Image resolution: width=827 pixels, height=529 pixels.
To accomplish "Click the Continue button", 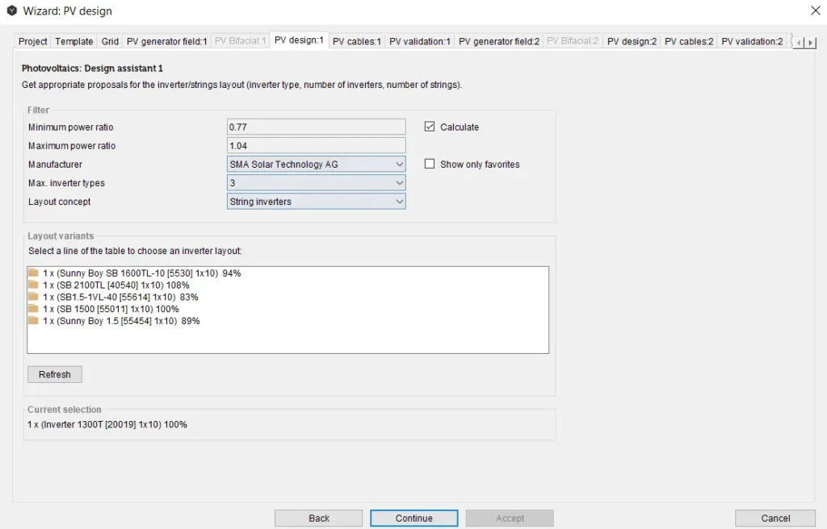I will (413, 519).
